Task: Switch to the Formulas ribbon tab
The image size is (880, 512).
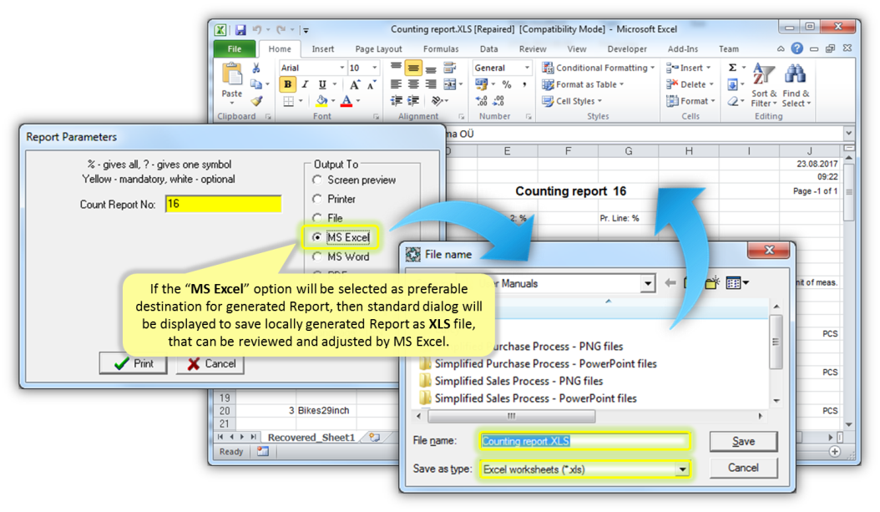Action: coord(441,48)
